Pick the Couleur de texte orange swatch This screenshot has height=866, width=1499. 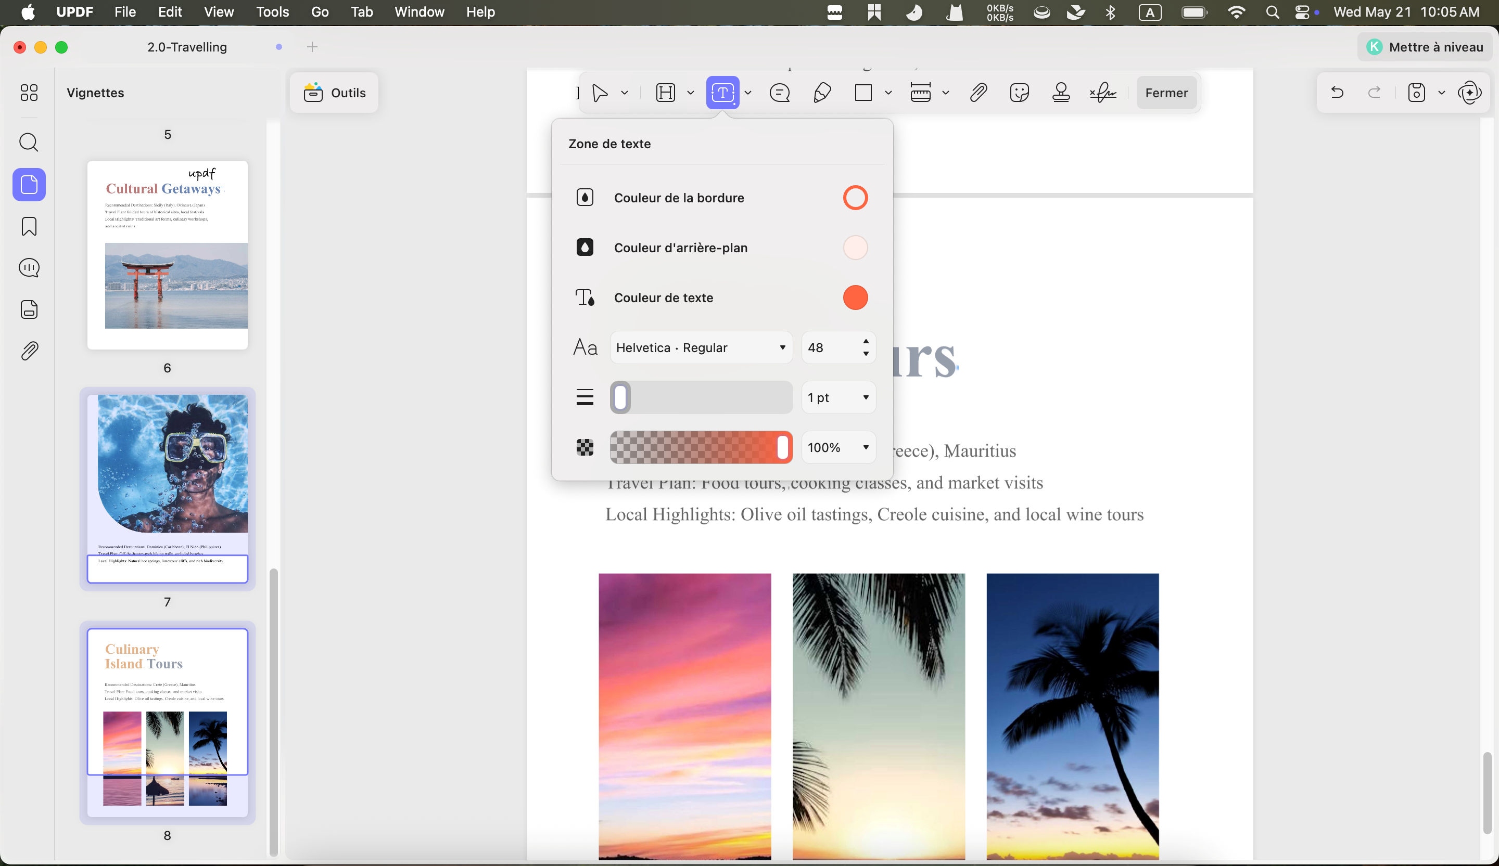(x=855, y=298)
